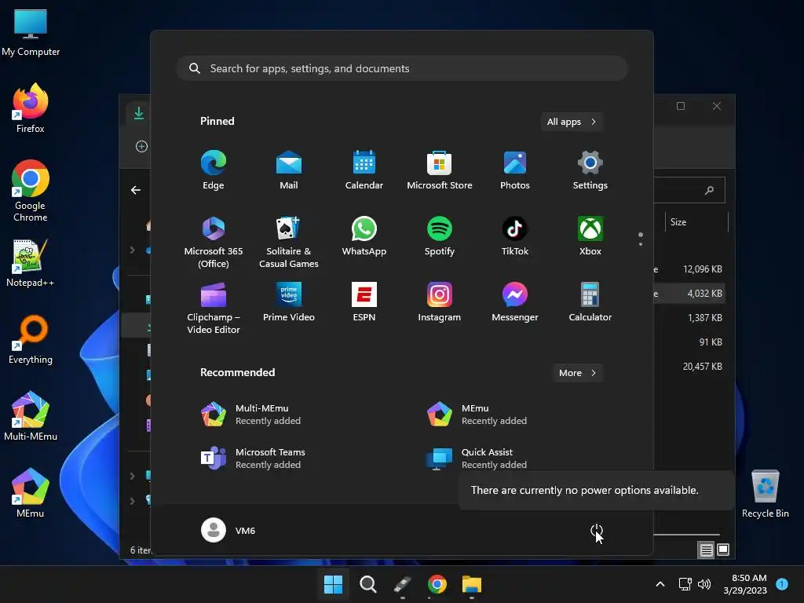Open the network tray icon
The image size is (804, 603).
pos(685,584)
